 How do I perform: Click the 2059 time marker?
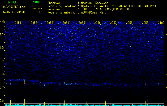point(145,23)
